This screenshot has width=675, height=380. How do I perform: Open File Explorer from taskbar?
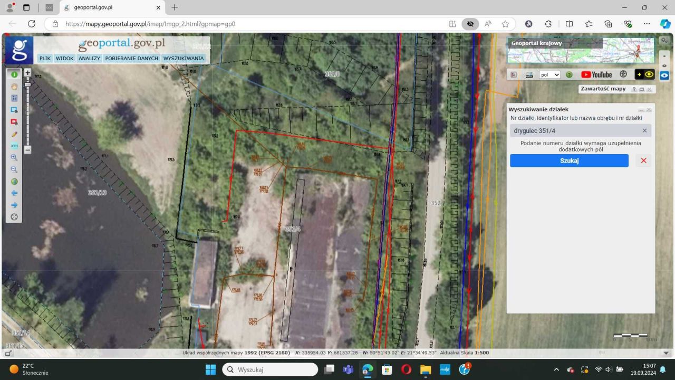pyautogui.click(x=426, y=369)
